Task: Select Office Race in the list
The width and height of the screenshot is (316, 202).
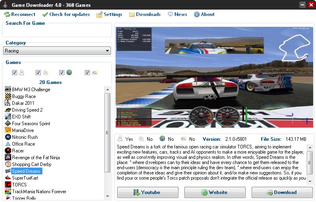Action: click(x=23, y=144)
